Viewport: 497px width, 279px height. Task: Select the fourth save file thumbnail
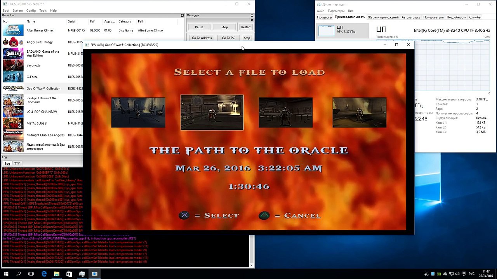click(360, 112)
